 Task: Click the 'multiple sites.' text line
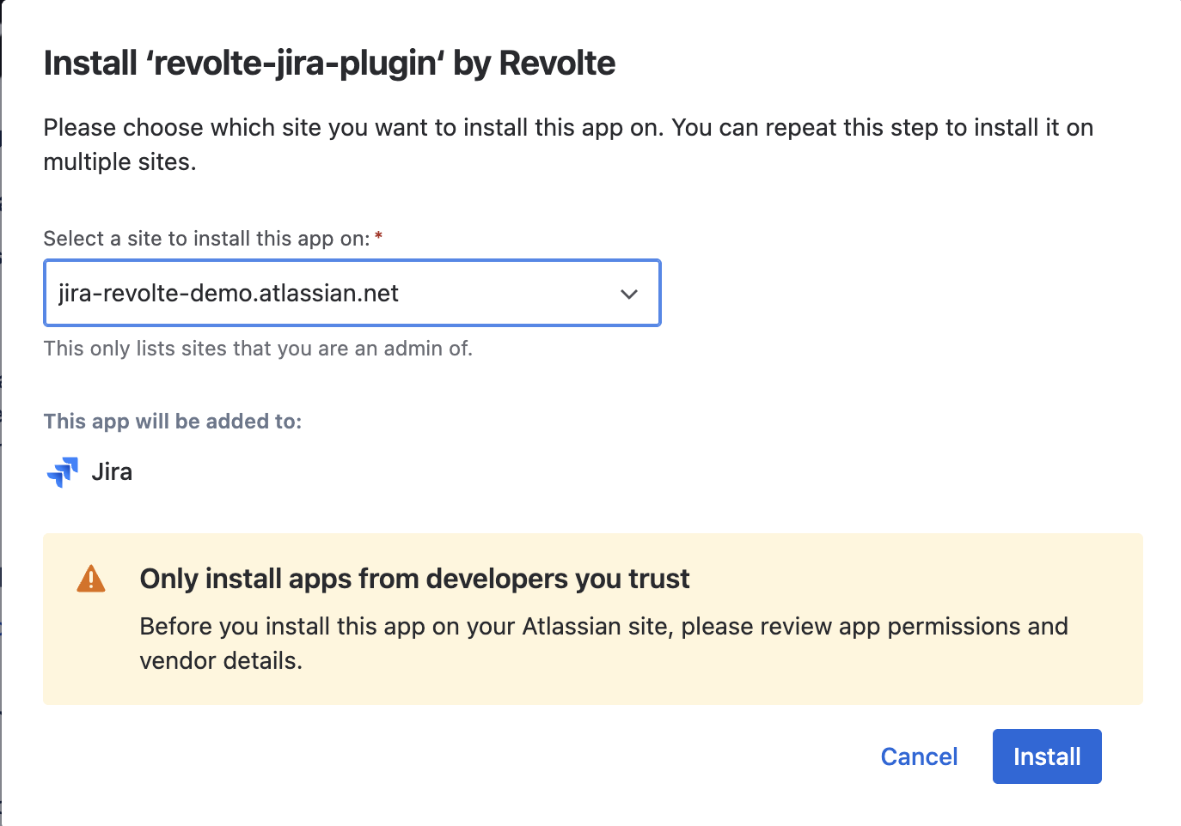pos(119,162)
